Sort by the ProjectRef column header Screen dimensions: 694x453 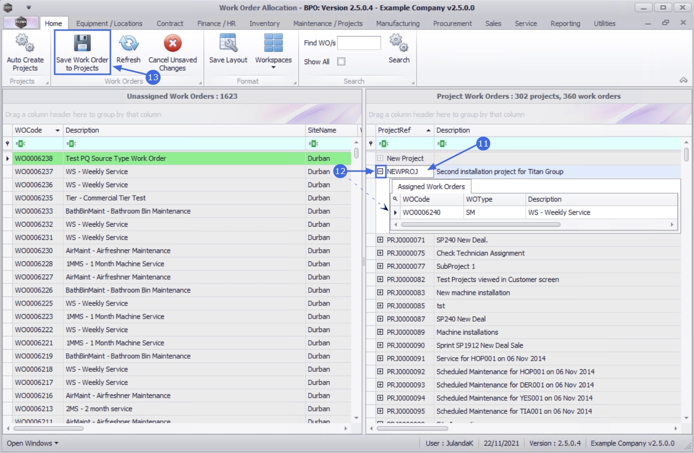click(x=404, y=130)
